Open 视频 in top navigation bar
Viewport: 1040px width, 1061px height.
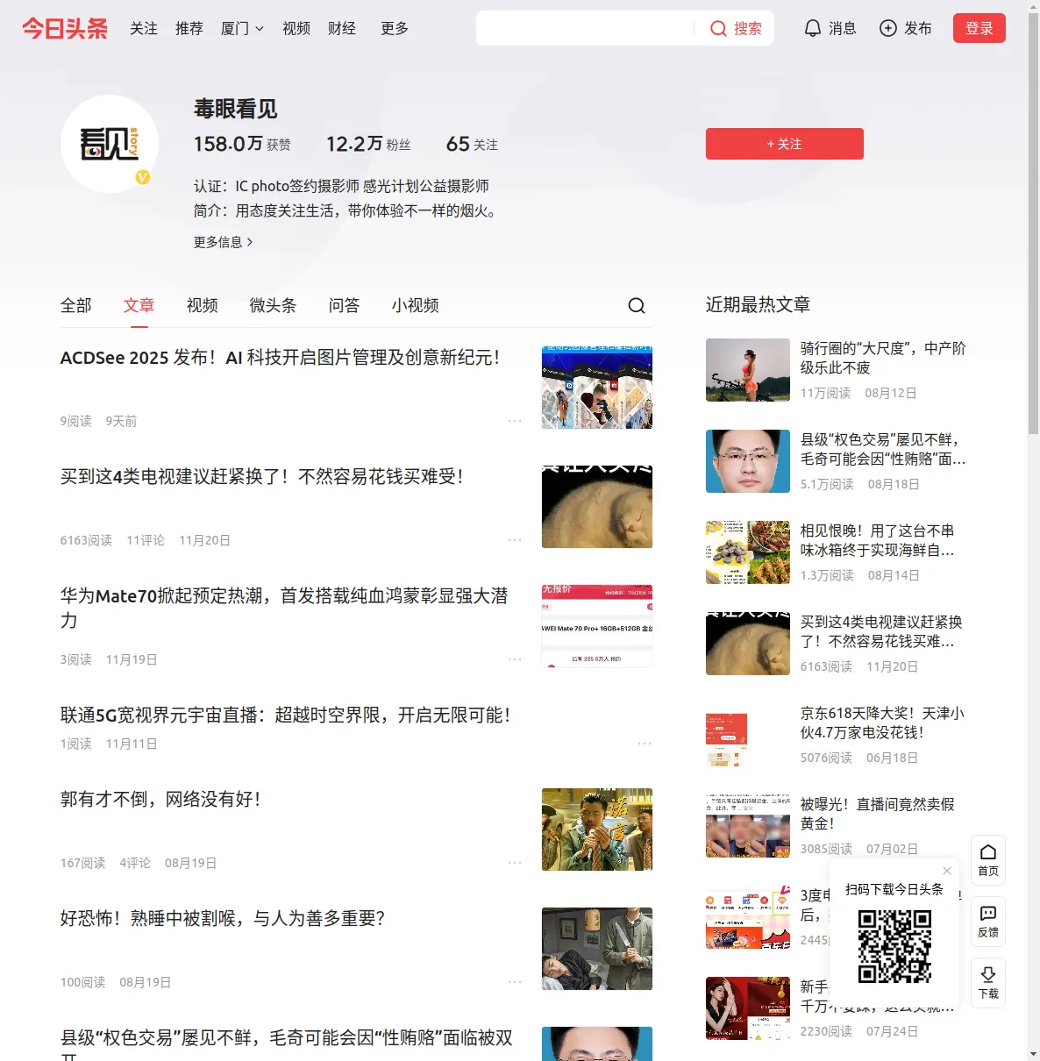pos(296,29)
